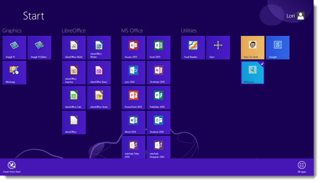Open Access 2013 tile

(x=133, y=48)
